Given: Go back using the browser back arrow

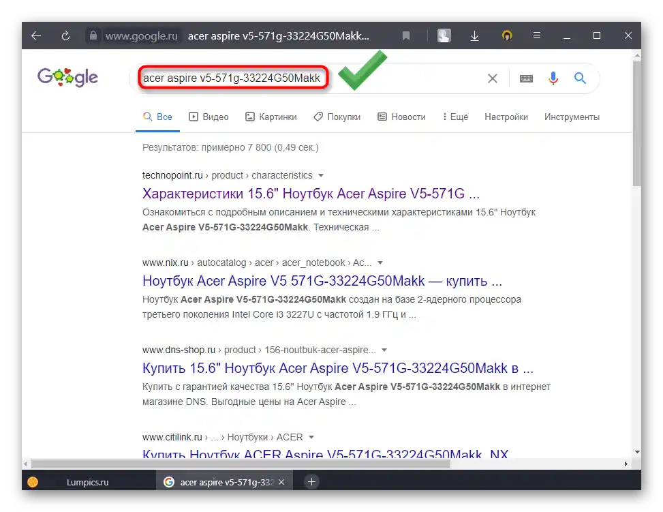Looking at the screenshot, I should click(36, 35).
